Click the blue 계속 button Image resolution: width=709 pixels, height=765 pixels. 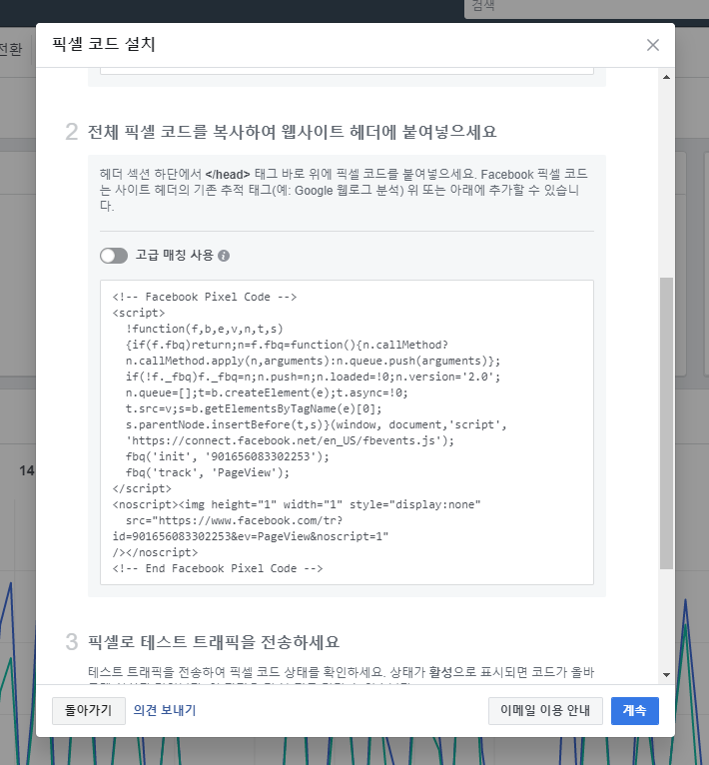pyautogui.click(x=634, y=710)
